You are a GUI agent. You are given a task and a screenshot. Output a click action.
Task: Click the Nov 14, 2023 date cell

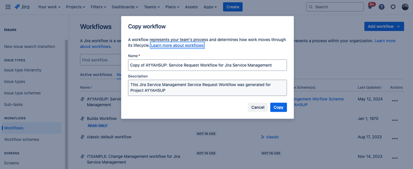click(x=370, y=156)
